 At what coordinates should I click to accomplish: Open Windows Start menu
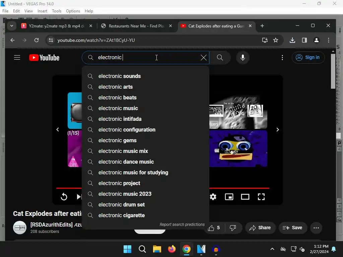coord(127,249)
